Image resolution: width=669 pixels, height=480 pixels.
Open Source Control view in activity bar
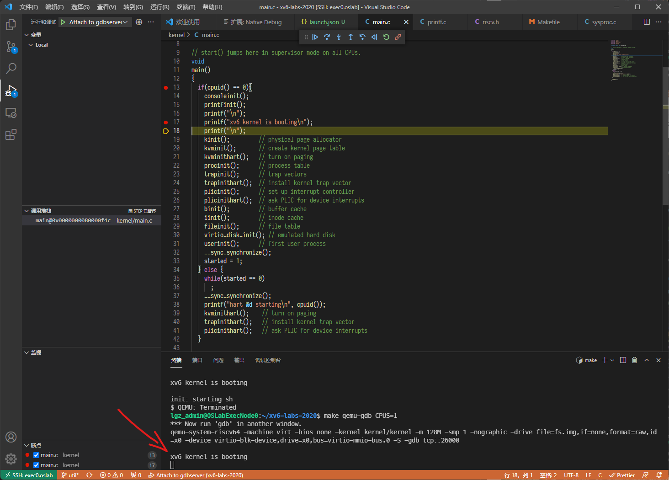(x=11, y=47)
